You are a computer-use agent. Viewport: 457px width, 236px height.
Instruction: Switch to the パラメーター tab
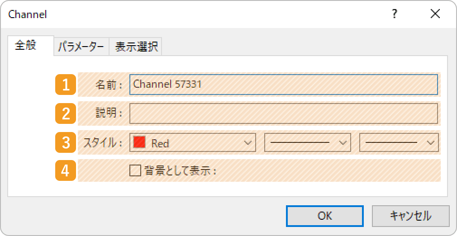pos(81,47)
